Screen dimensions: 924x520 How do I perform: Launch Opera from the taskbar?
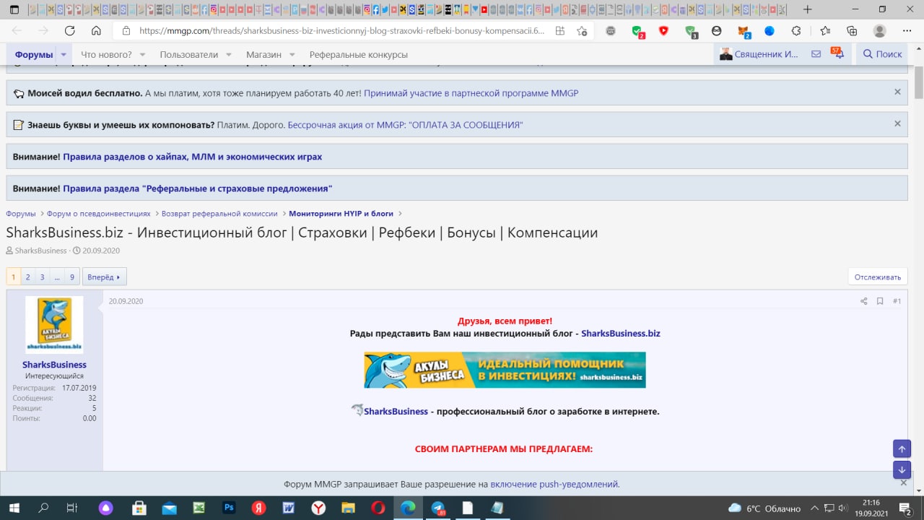coord(378,508)
